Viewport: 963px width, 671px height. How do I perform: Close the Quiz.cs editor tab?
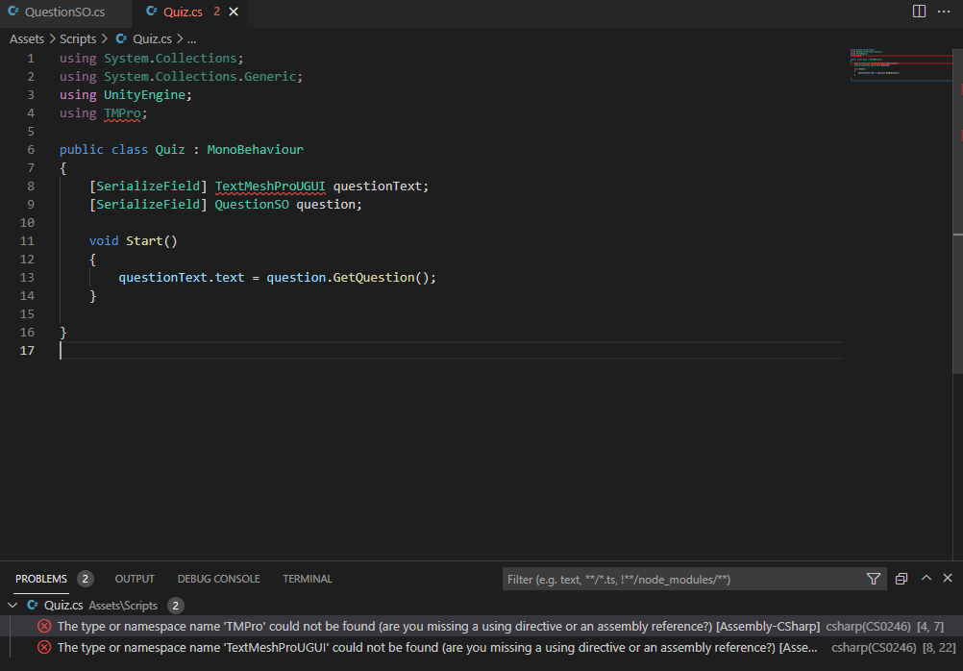[x=234, y=12]
